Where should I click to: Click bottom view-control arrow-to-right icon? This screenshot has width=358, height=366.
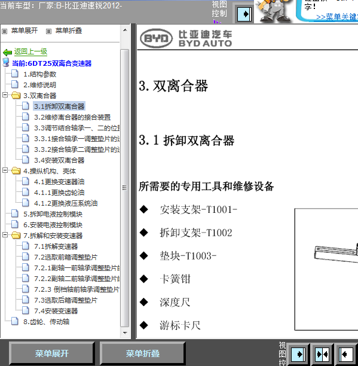[298, 355]
